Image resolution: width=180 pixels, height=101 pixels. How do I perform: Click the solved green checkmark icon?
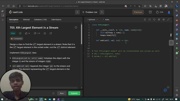click(x=20, y=33)
